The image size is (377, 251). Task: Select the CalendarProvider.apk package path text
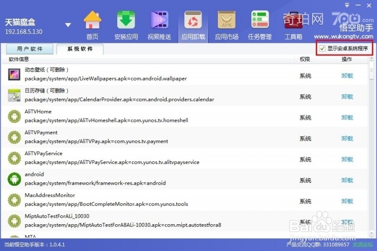[x=119, y=100]
